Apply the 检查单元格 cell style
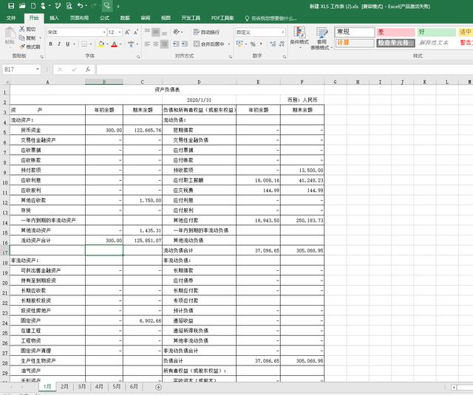This screenshot has width=473, height=395. click(395, 43)
